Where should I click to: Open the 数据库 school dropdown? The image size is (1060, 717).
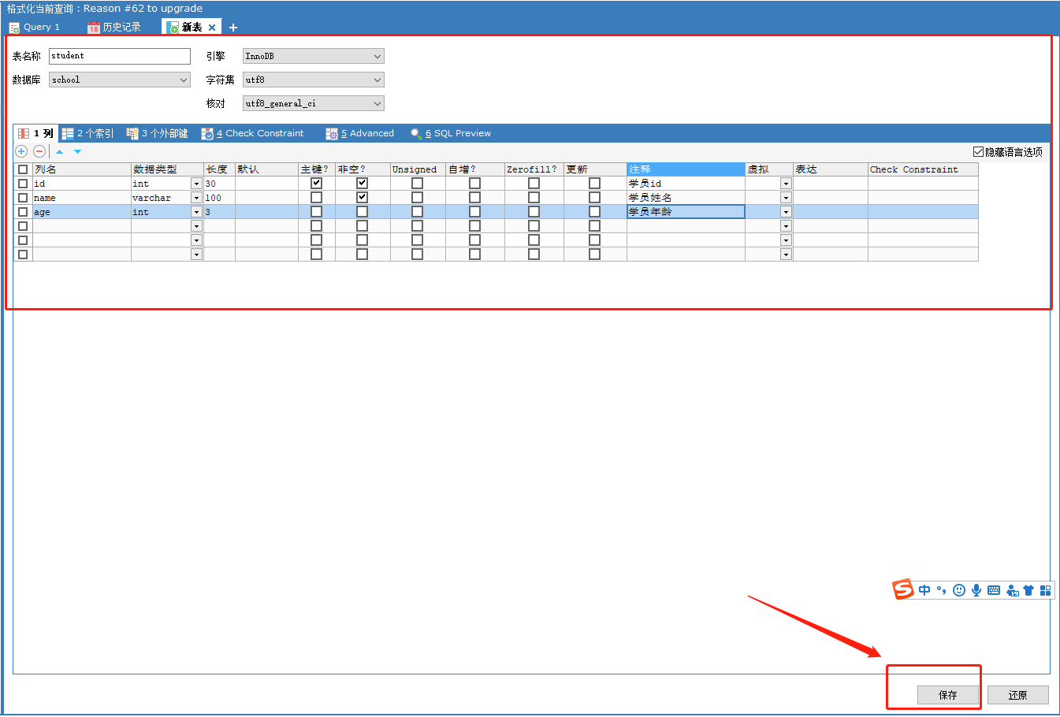(120, 80)
